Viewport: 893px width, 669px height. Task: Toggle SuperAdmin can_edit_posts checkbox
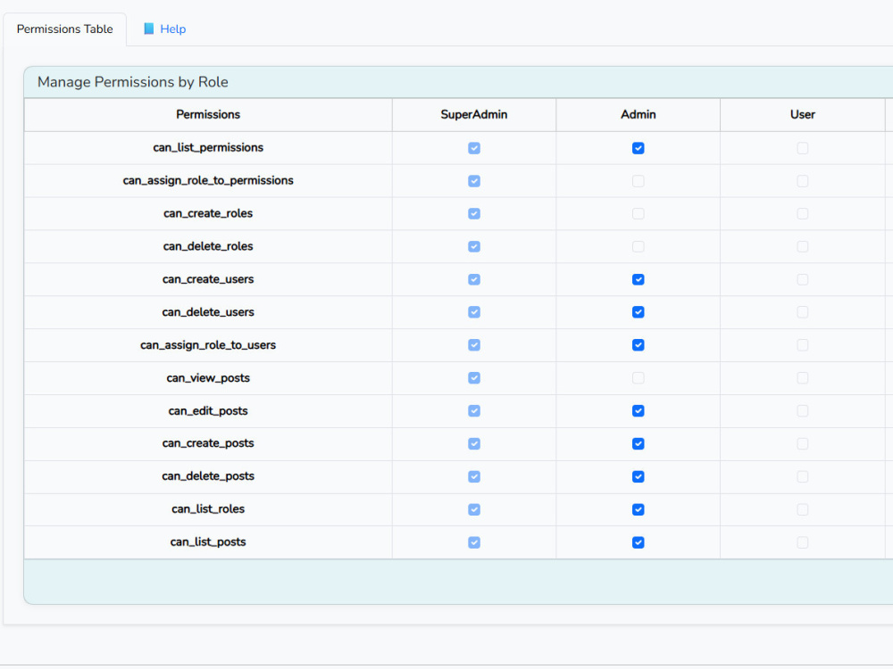pos(474,411)
